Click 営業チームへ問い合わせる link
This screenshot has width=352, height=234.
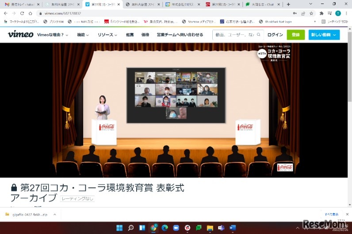tap(180, 35)
